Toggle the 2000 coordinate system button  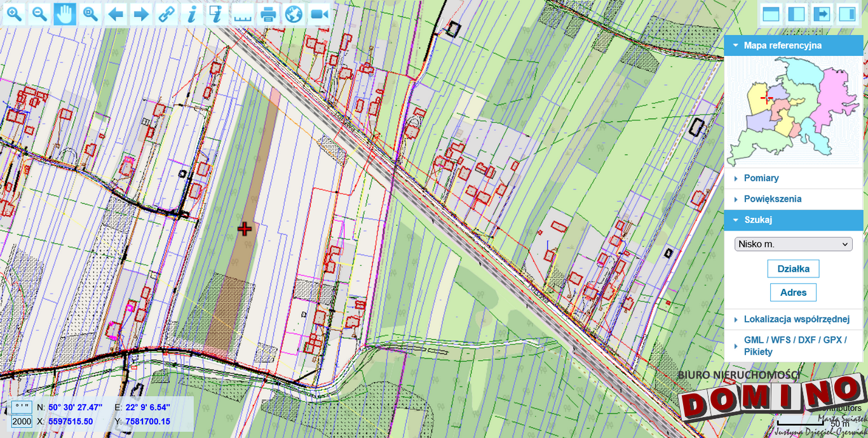pos(22,421)
